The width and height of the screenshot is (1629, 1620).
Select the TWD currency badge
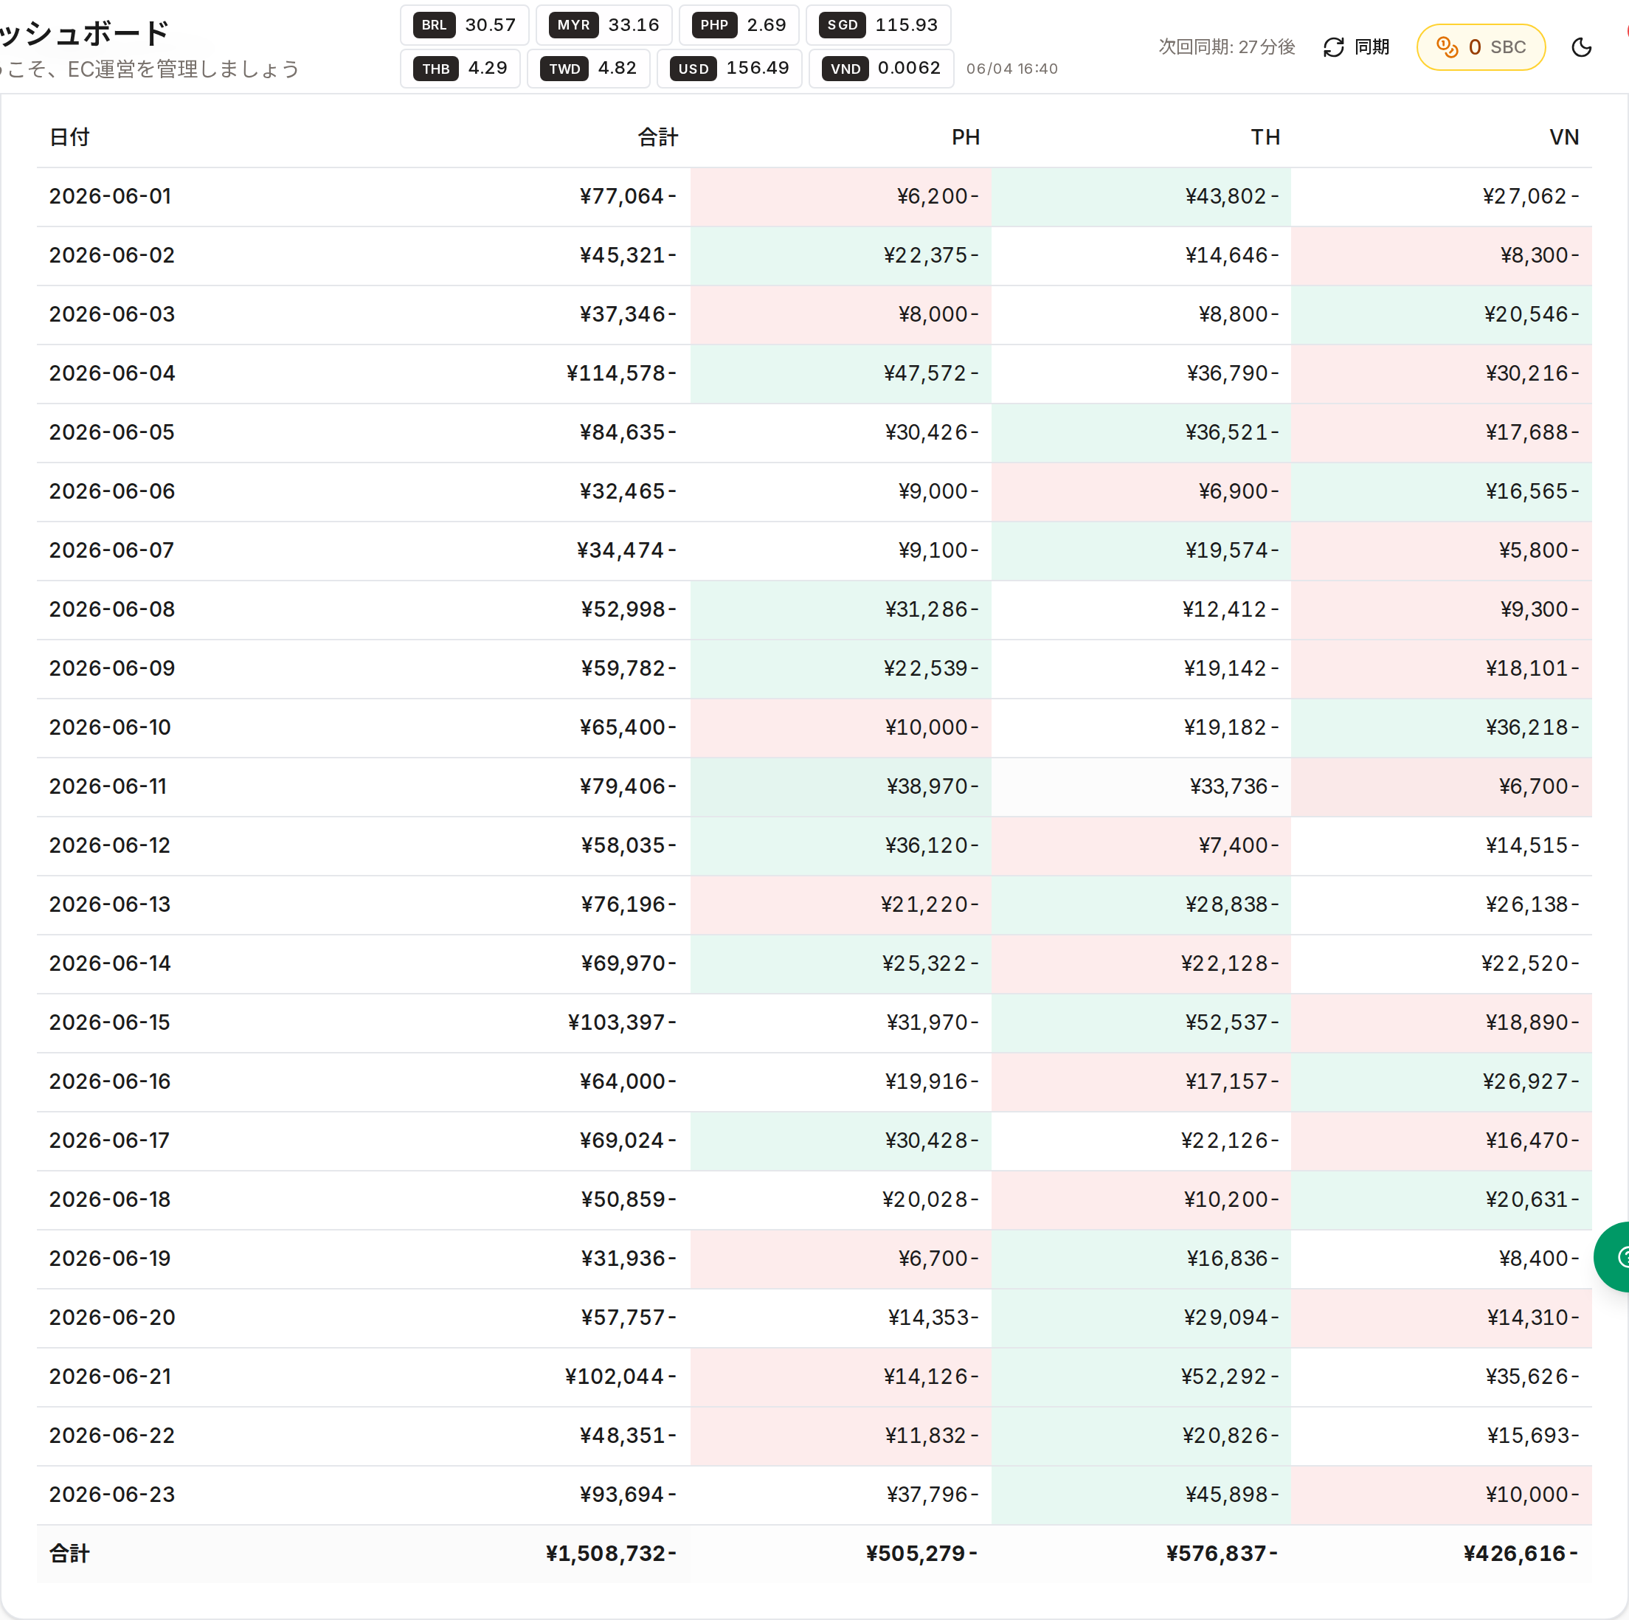(x=564, y=69)
